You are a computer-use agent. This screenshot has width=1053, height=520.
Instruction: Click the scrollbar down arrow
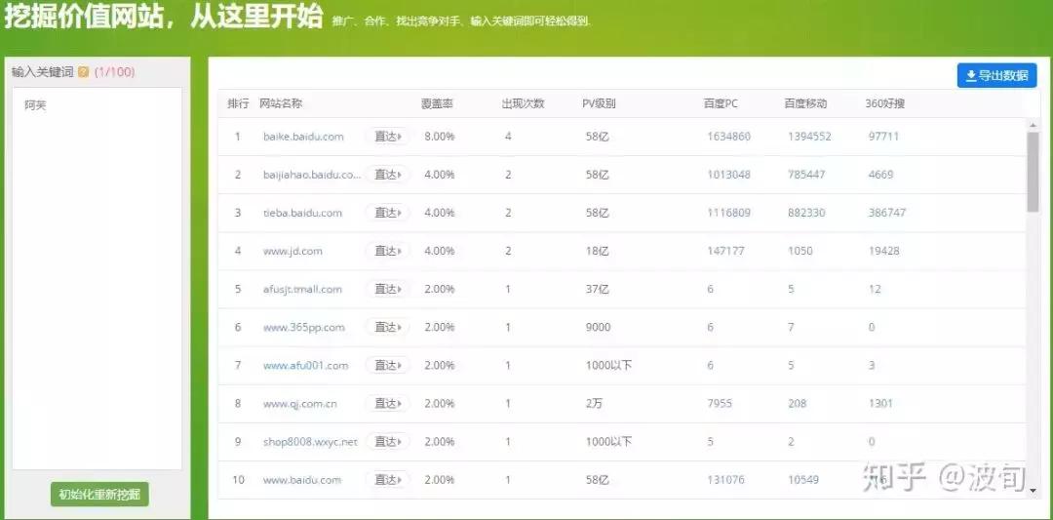click(1033, 491)
